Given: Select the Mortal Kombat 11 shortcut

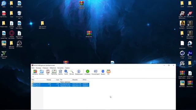Looking at the screenshot, I should [182, 25].
